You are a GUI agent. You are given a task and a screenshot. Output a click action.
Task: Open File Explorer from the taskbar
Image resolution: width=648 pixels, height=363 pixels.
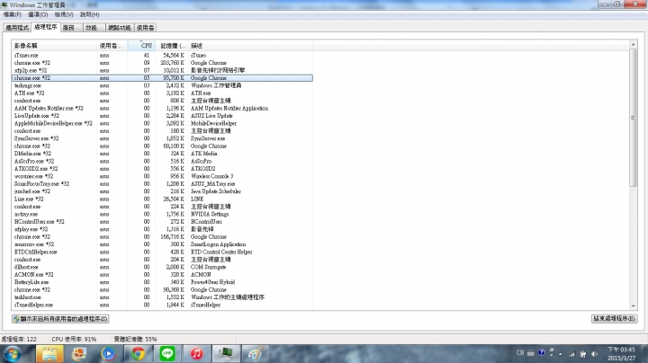click(x=49, y=354)
